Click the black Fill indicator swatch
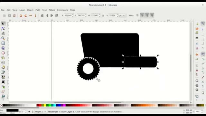Image resolution: width=206 pixels, height=116 pixels. click(x=13, y=111)
